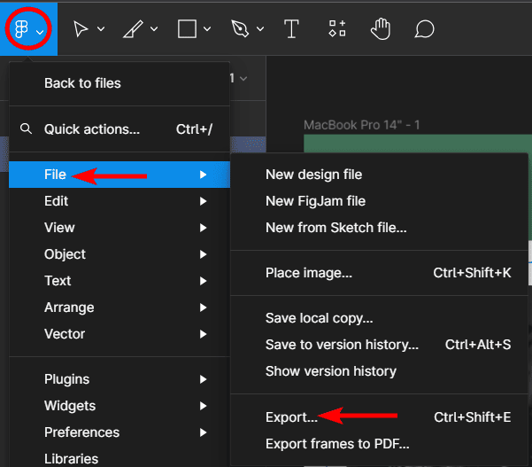Select the Comment tool

425,29
